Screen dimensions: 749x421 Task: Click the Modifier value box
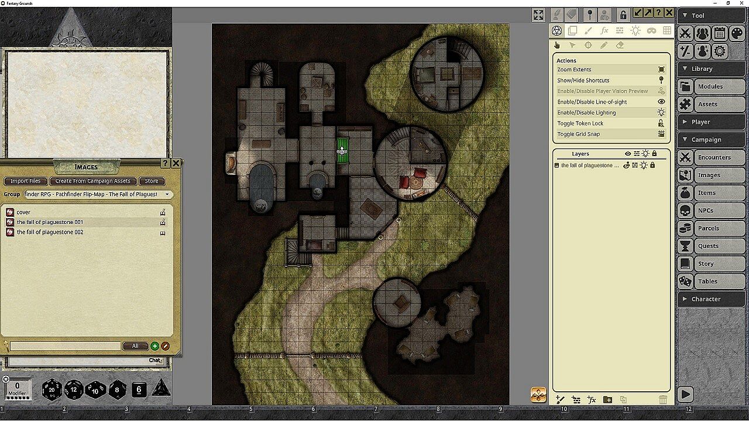(x=17, y=388)
